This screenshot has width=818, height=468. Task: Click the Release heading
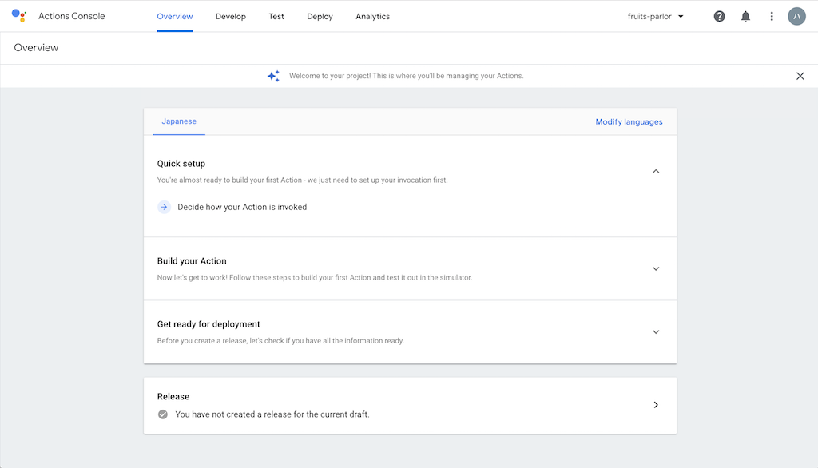point(173,396)
